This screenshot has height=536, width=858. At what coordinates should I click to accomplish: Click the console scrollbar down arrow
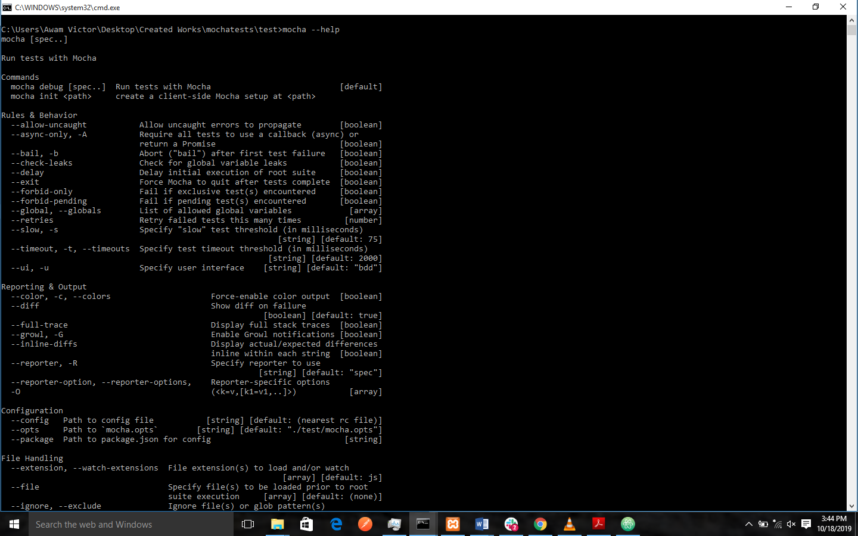tap(851, 506)
